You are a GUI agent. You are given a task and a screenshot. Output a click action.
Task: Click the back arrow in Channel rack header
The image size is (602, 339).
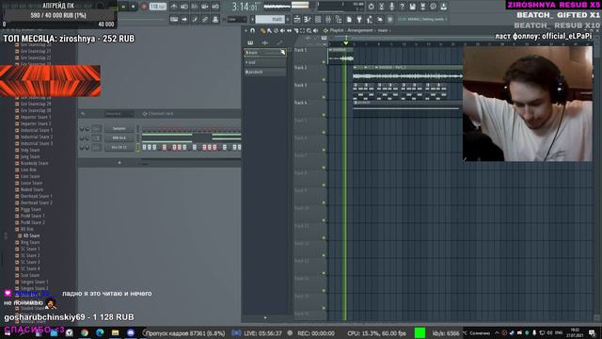83,114
